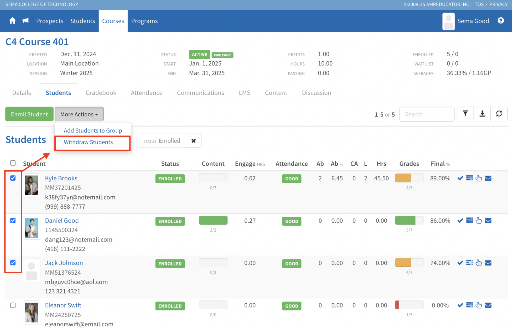Image resolution: width=512 pixels, height=330 pixels.
Task: Click envelope icon for Kyle Brooks
Action: 488,178
